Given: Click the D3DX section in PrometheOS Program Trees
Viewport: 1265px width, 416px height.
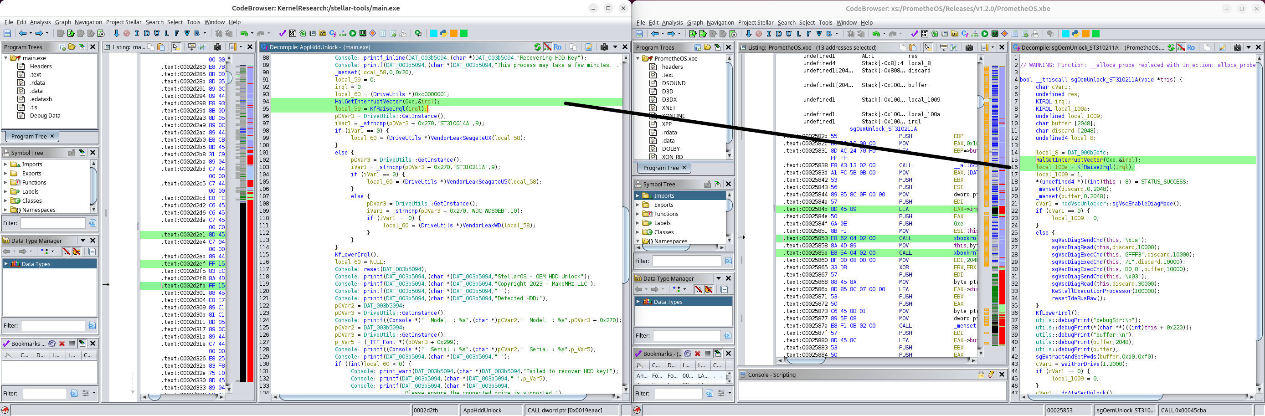Looking at the screenshot, I should click(x=669, y=99).
